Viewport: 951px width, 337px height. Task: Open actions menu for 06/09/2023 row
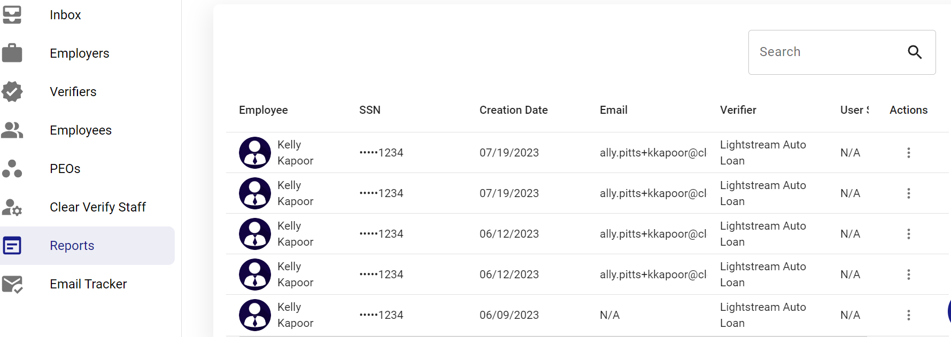pyautogui.click(x=908, y=315)
